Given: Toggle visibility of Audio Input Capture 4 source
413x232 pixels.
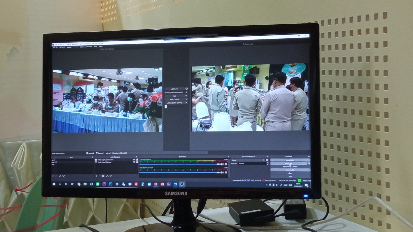Looking at the screenshot, I should (x=134, y=162).
